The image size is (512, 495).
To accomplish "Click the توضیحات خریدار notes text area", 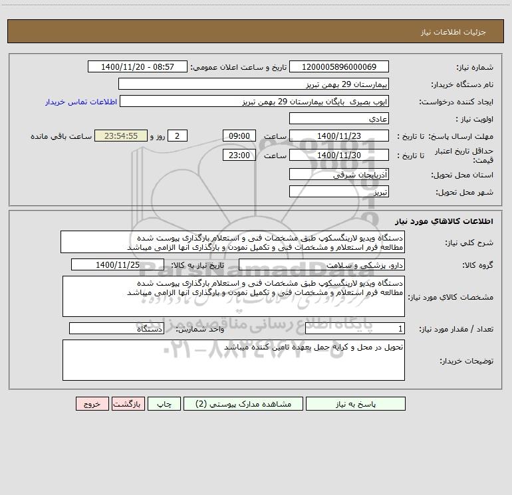I will [x=233, y=360].
